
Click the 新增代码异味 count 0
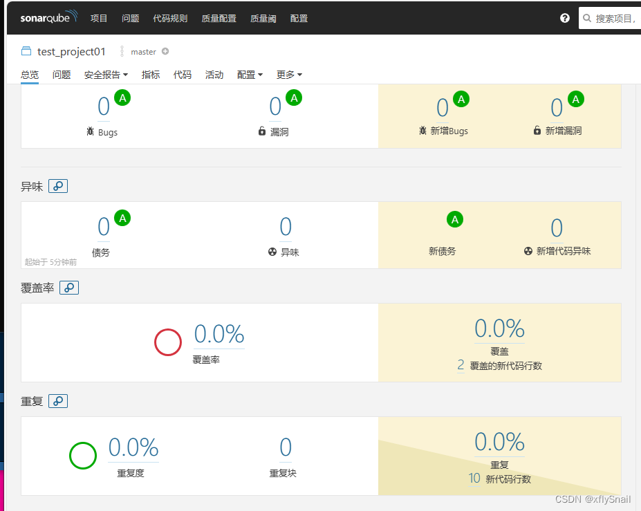[x=557, y=228]
